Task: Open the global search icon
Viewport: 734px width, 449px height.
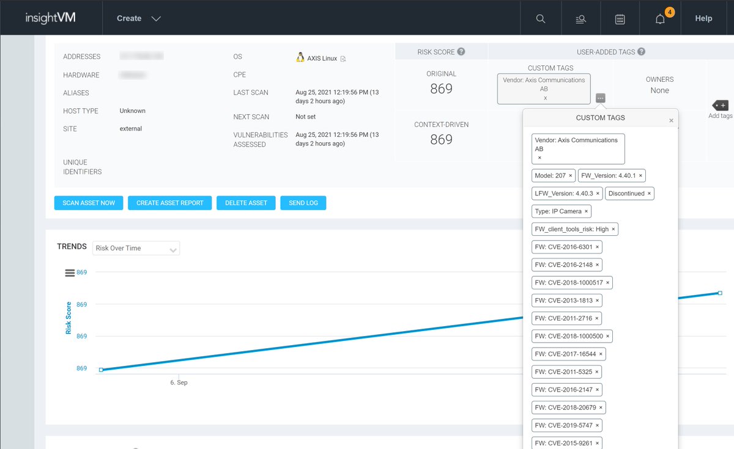Action: [540, 18]
